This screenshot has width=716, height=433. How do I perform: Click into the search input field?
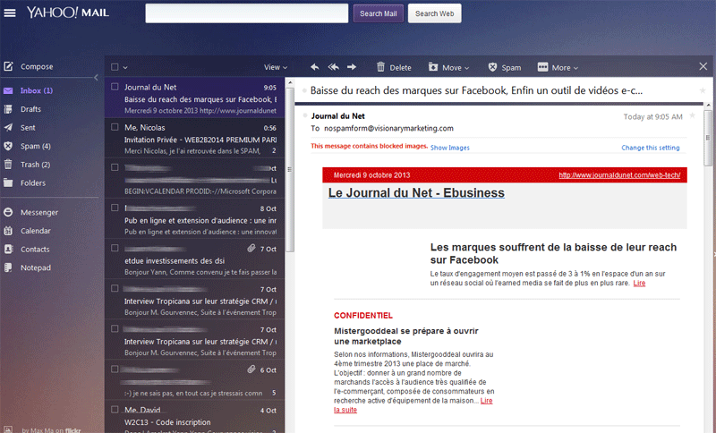point(246,13)
